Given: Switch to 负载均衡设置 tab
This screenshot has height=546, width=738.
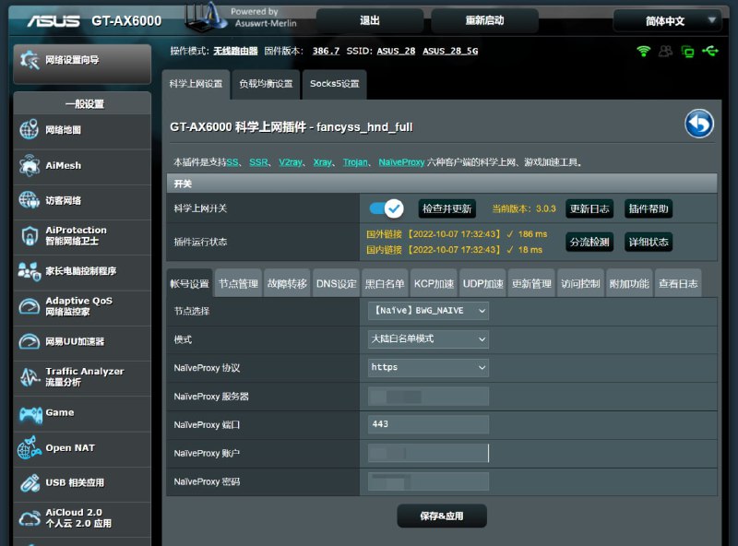Looking at the screenshot, I should [266, 84].
